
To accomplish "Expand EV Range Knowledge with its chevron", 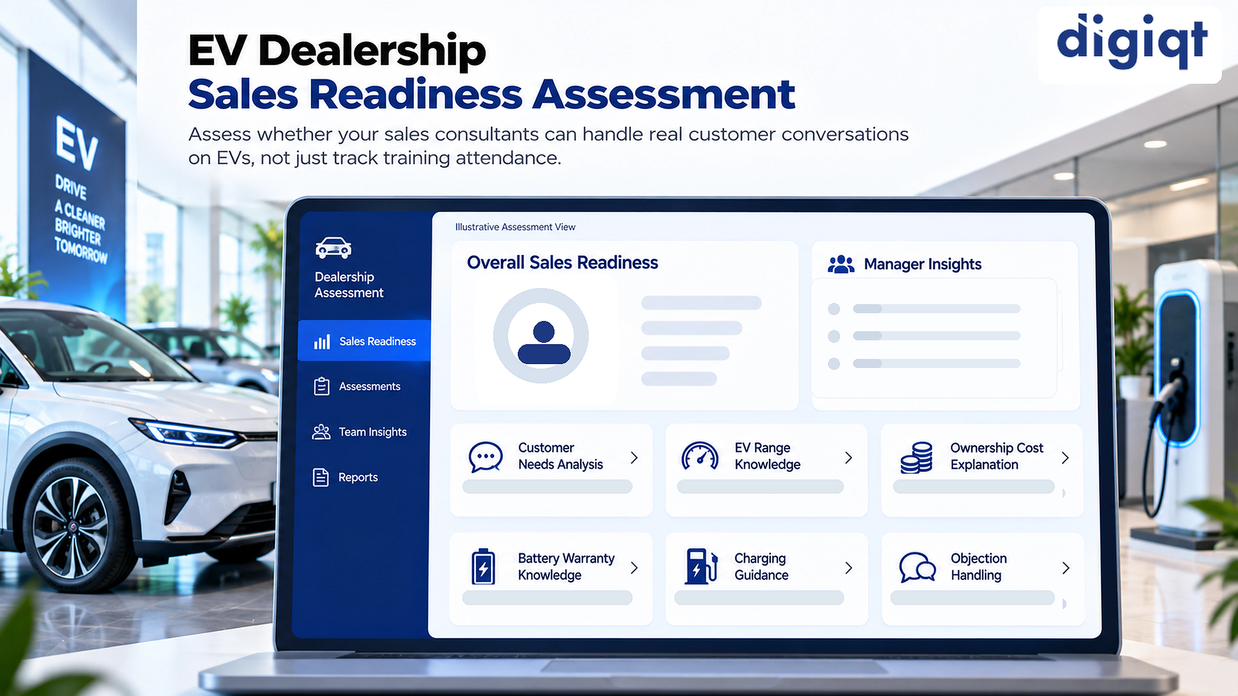I will tap(849, 457).
